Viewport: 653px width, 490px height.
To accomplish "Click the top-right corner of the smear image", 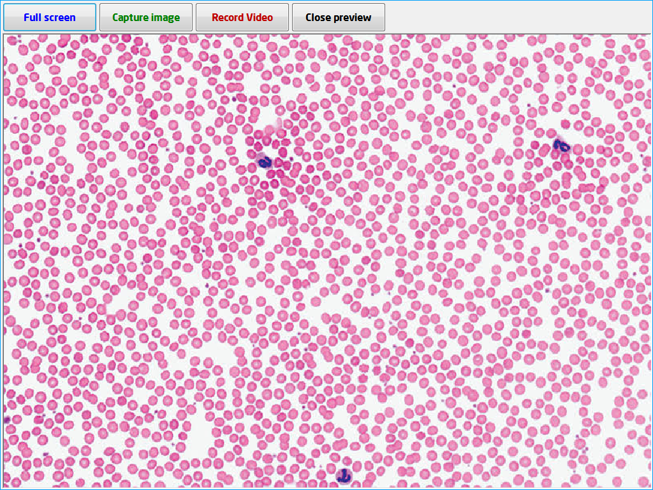I will pos(650,36).
